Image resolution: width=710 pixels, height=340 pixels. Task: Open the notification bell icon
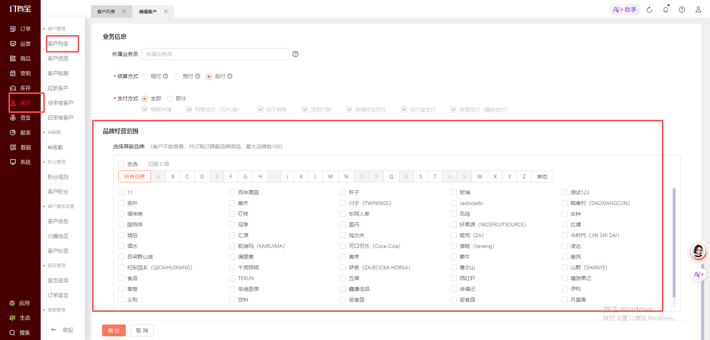(666, 10)
